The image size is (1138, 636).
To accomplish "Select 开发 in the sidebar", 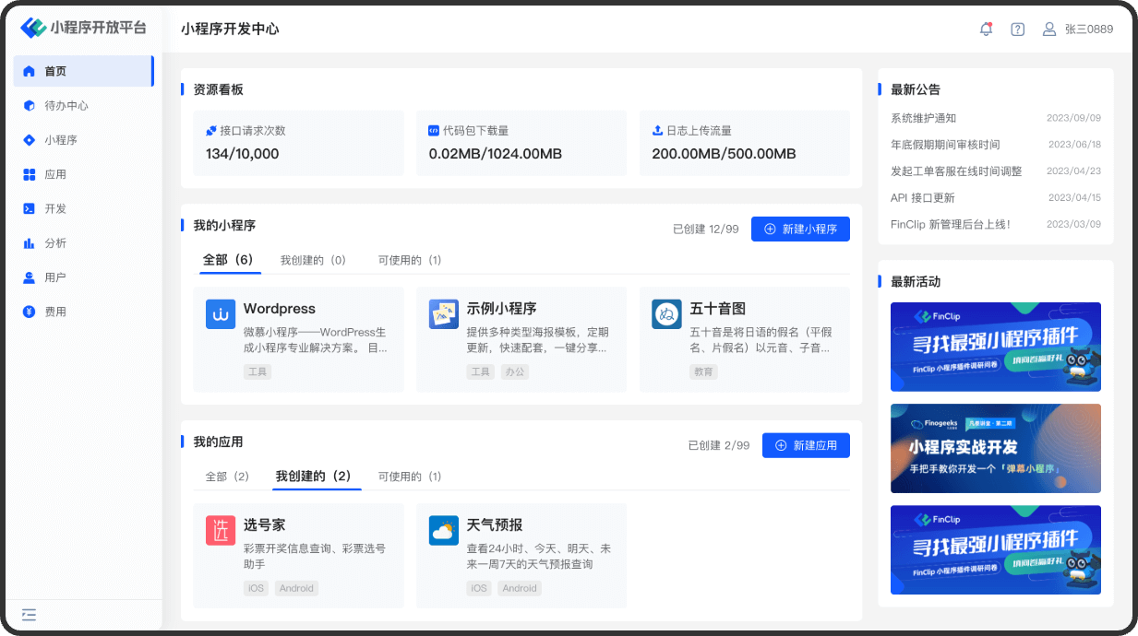I will (55, 209).
